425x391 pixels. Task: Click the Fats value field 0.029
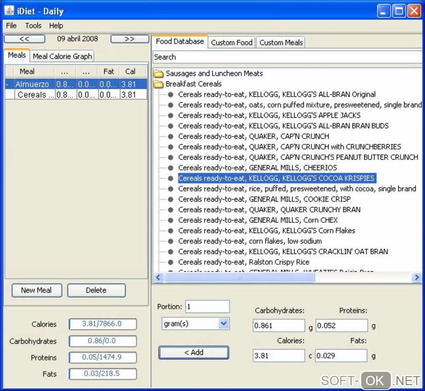pos(341,356)
